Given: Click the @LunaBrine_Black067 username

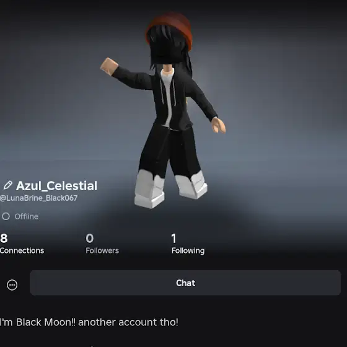Looking at the screenshot, I should (x=38, y=198).
